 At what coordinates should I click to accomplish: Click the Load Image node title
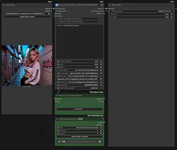tap(10, 5)
